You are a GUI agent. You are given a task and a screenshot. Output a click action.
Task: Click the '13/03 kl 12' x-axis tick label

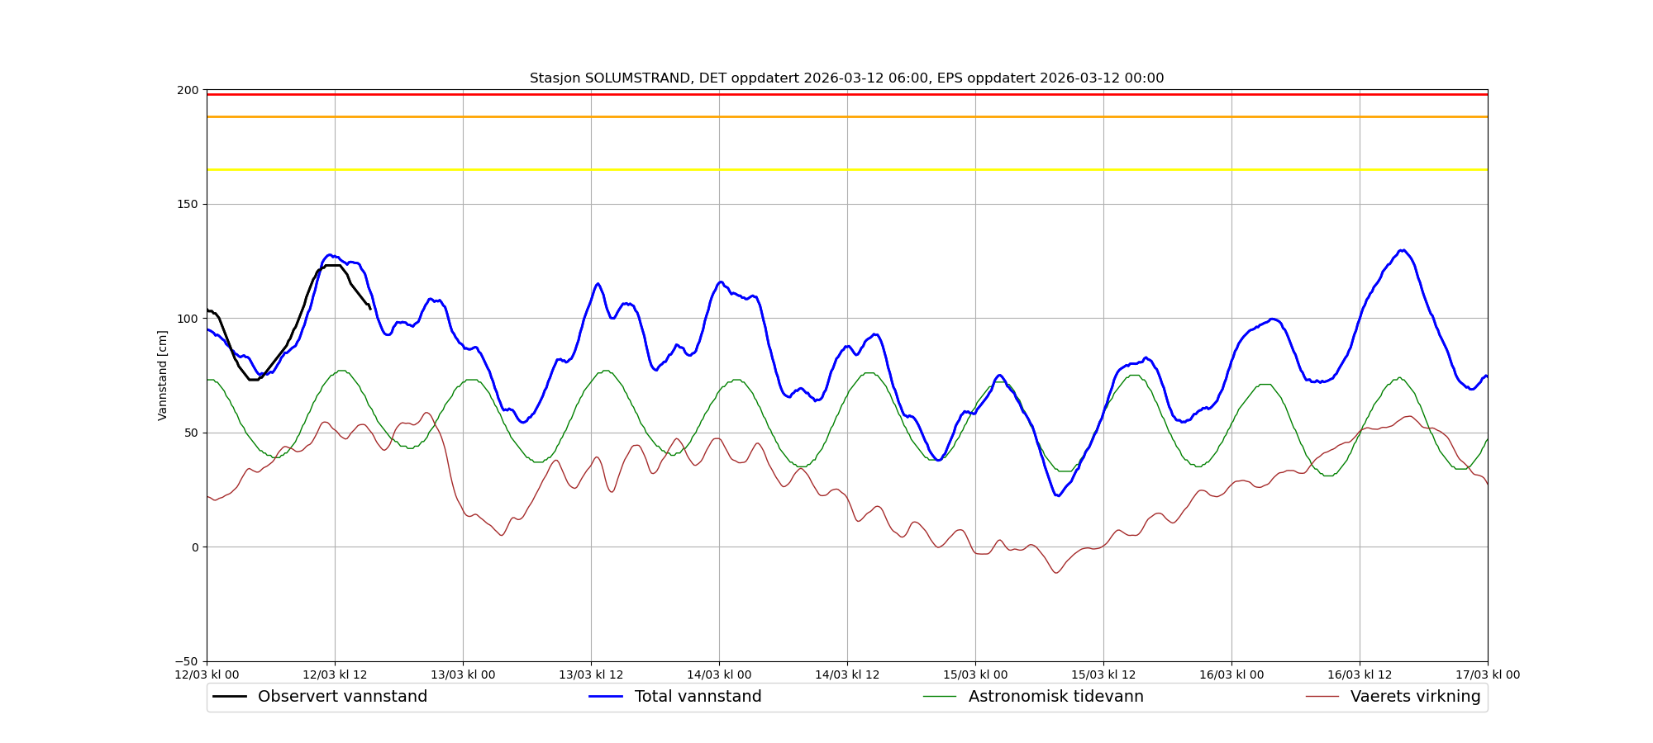(591, 675)
